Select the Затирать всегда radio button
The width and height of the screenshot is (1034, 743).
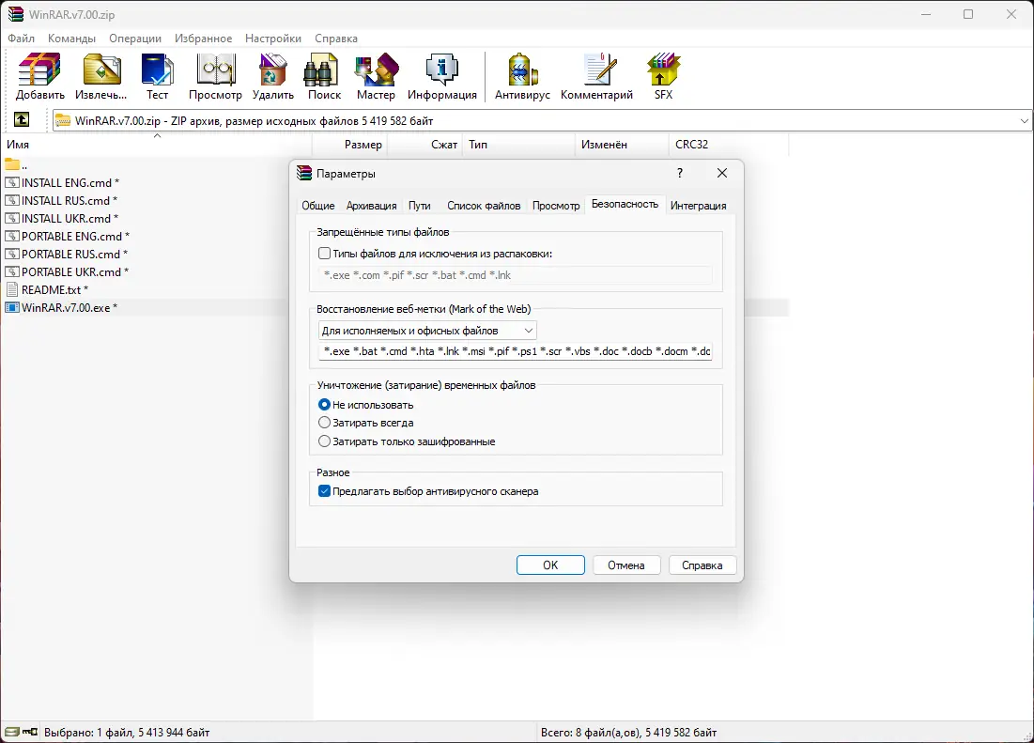pyautogui.click(x=324, y=423)
